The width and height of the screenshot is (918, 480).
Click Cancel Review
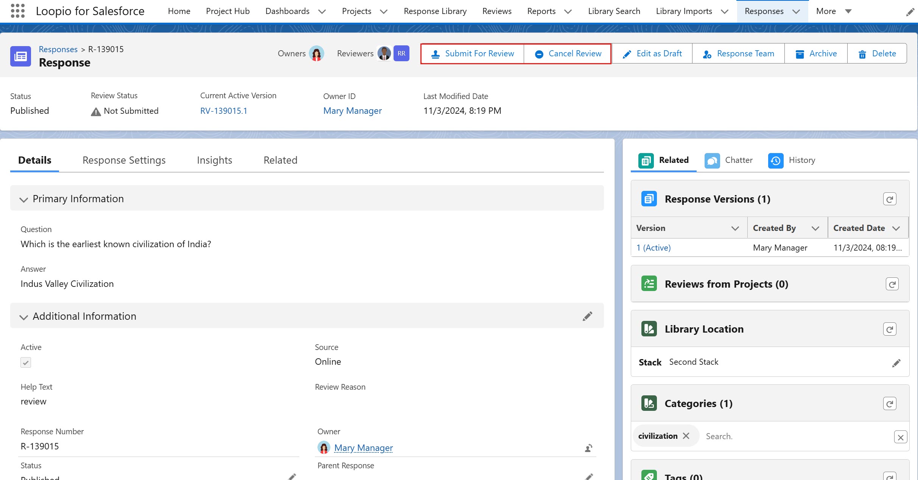[x=568, y=54]
